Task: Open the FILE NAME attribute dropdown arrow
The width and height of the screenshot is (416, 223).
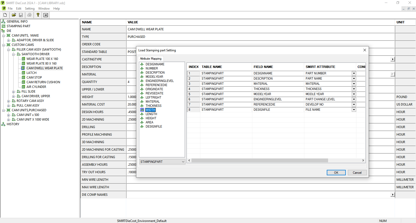Action: [354, 110]
